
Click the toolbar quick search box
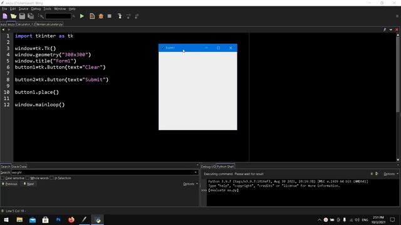tap(58, 16)
